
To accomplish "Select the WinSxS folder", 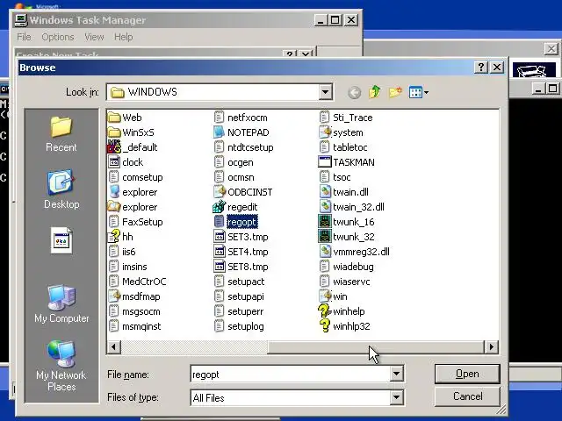I will 131,132.
